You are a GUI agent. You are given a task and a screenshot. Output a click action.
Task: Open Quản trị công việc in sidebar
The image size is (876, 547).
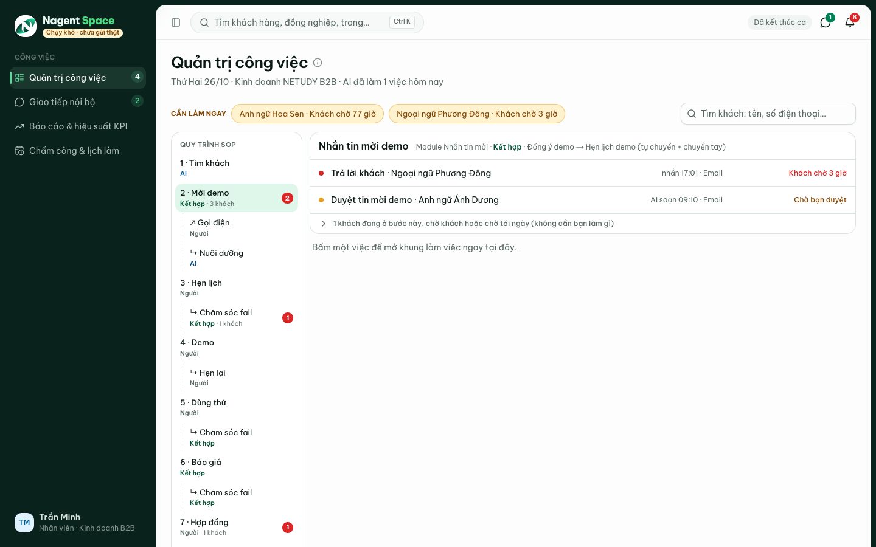(x=78, y=78)
